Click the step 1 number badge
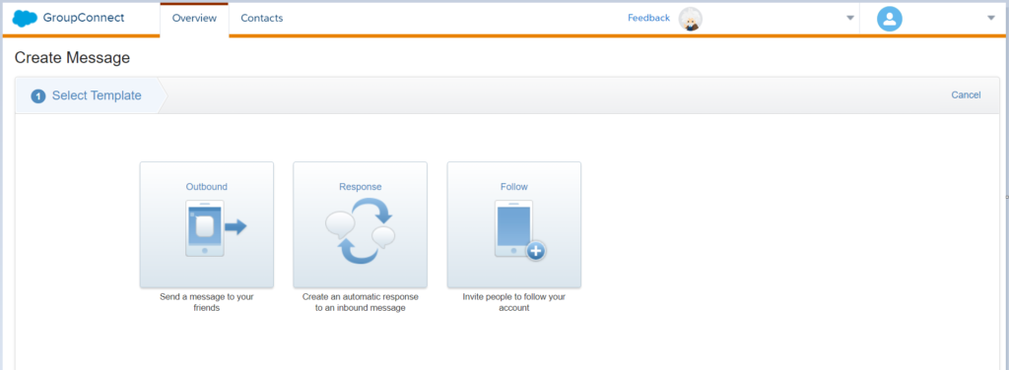Image resolution: width=1009 pixels, height=370 pixels. pyautogui.click(x=38, y=96)
